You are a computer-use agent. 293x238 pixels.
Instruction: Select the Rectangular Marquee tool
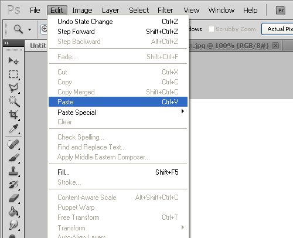pos(13,74)
